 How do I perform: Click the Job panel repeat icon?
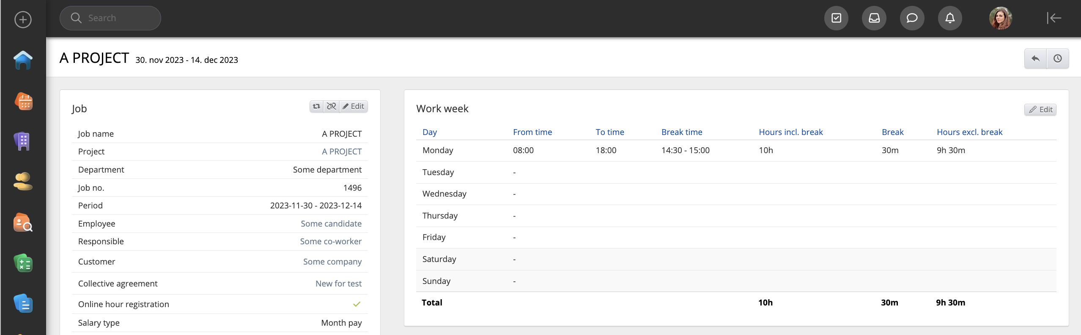pyautogui.click(x=316, y=106)
